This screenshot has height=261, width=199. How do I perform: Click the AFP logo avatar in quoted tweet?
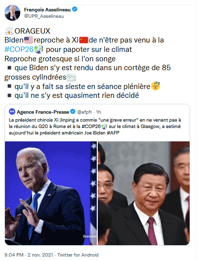pos(12,112)
